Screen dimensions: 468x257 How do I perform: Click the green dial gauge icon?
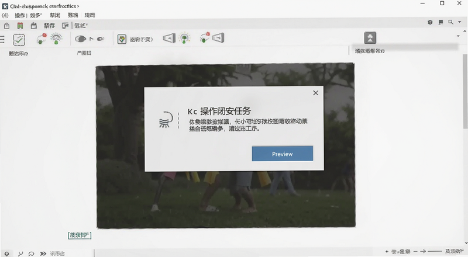click(x=56, y=39)
